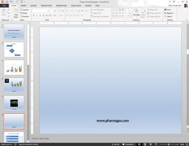Switch to the ANIMATIONS tab

(x=61, y=5)
